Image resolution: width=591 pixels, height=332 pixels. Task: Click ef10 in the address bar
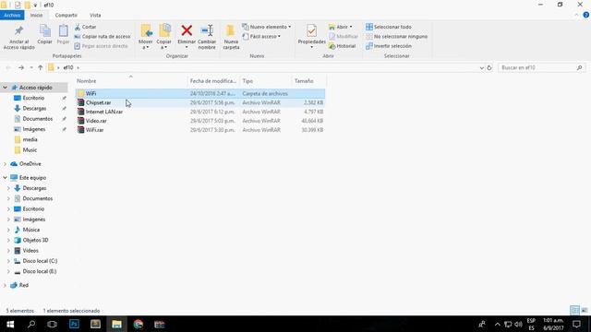tap(67, 67)
